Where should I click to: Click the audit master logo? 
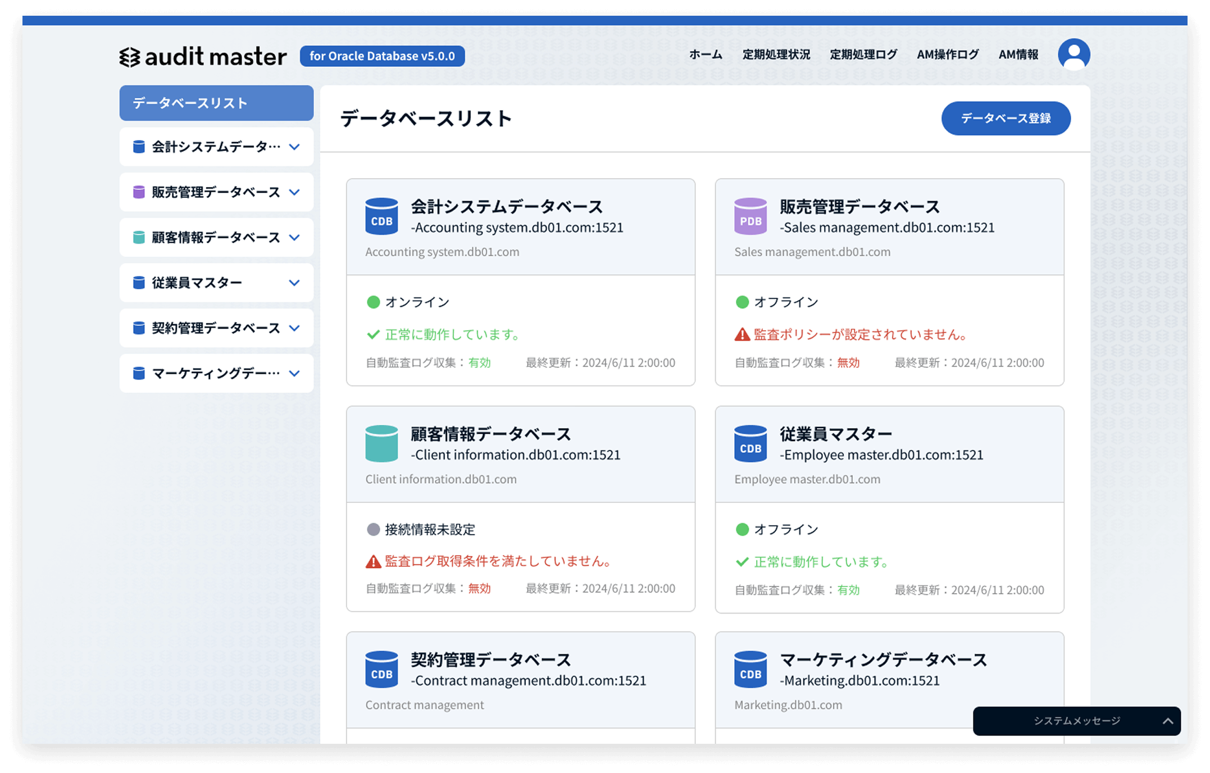pyautogui.click(x=203, y=56)
